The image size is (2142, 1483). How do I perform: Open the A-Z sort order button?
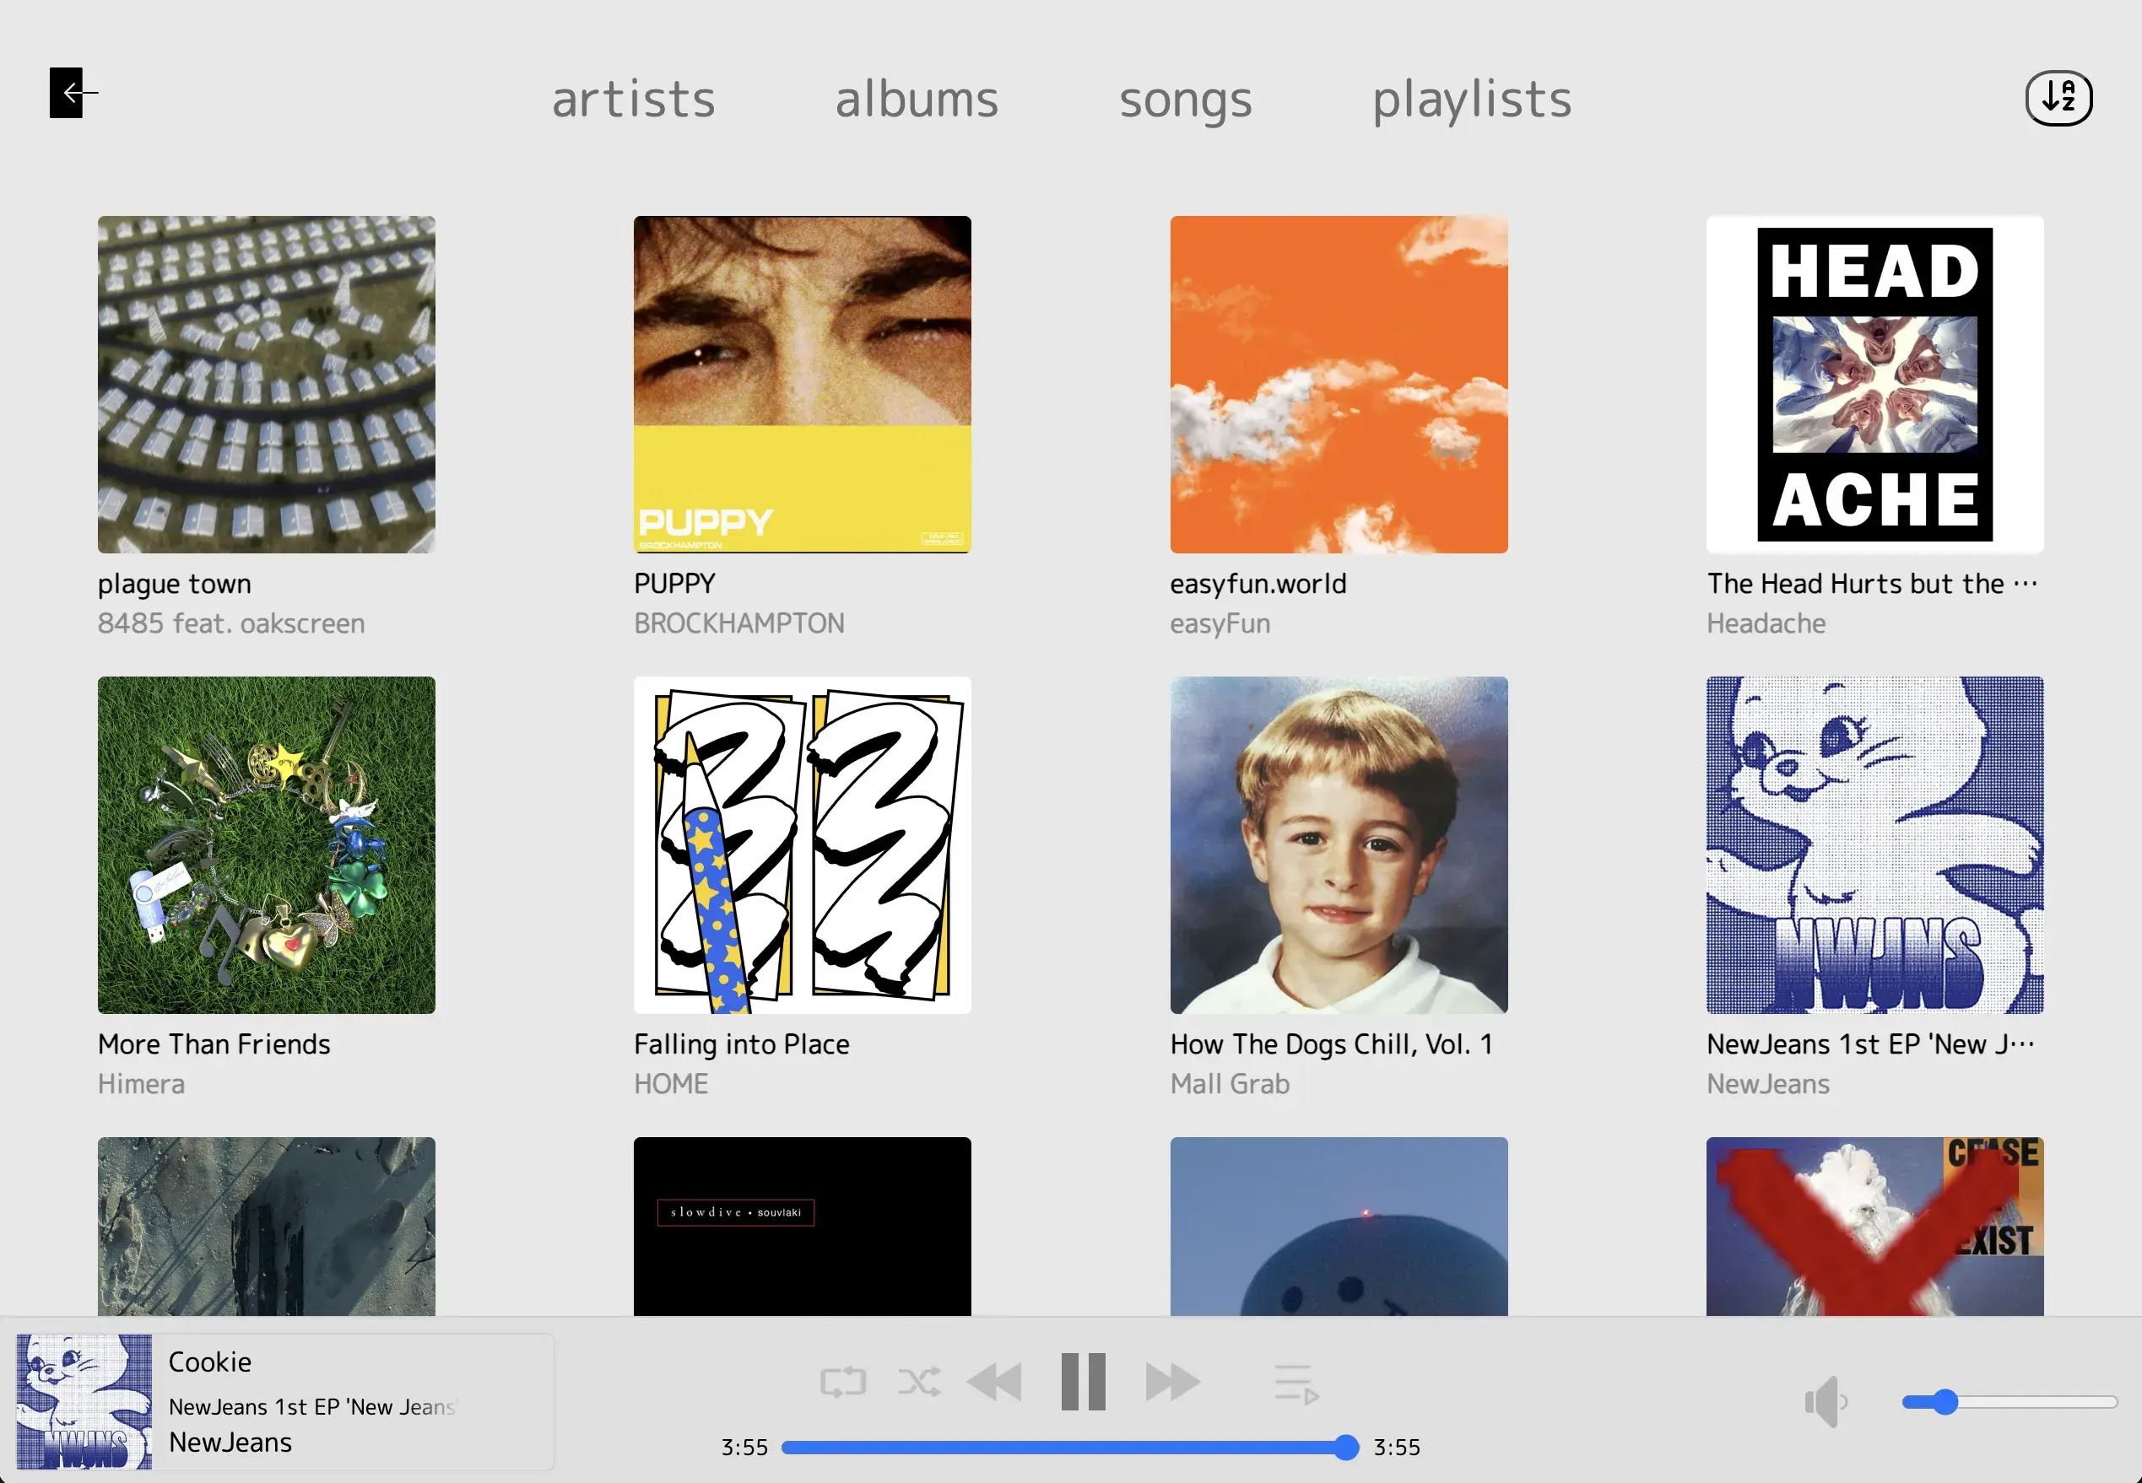(x=2058, y=98)
